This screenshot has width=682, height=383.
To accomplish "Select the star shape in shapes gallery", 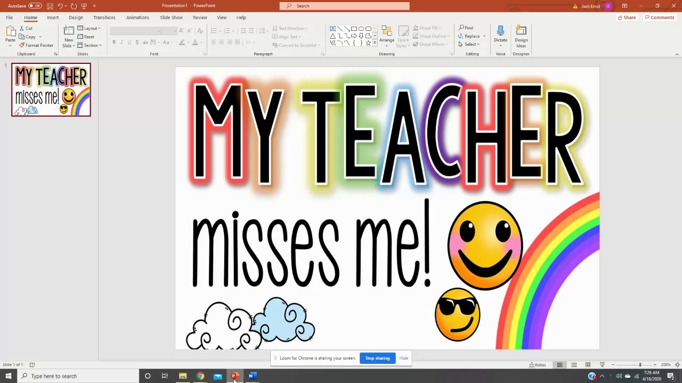I will point(368,43).
